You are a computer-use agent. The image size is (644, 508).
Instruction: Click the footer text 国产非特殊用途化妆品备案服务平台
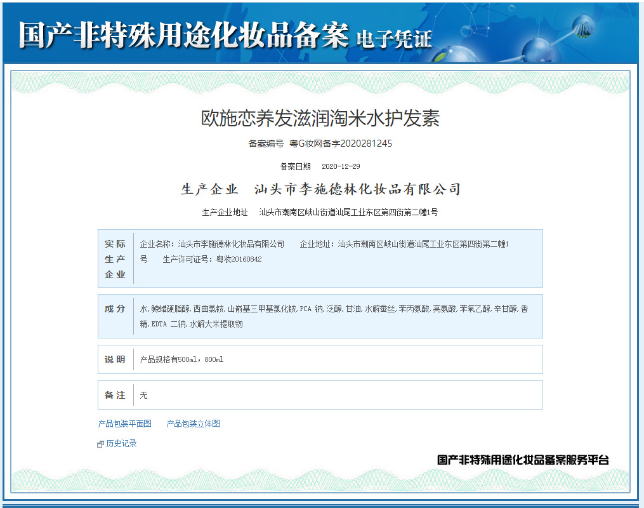pos(523,460)
